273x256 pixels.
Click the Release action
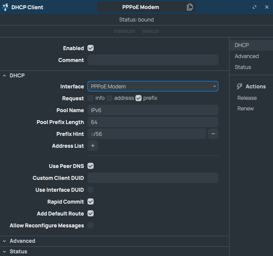pyautogui.click(x=247, y=98)
